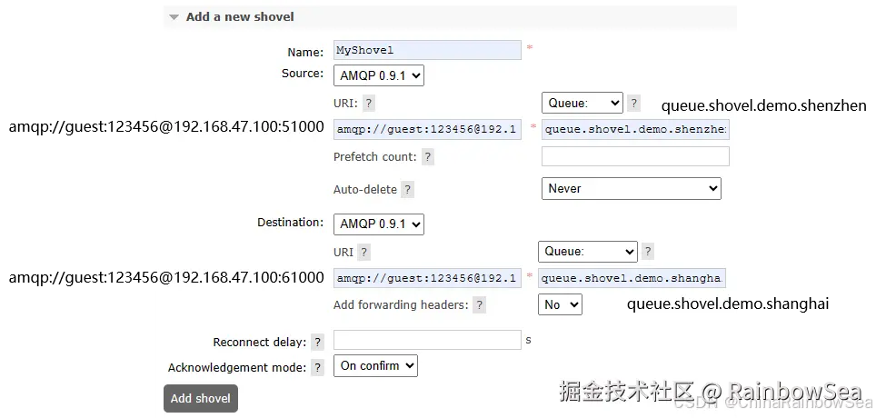Click the Prefetch count: label text
The height and width of the screenshot is (418, 876).
pyautogui.click(x=375, y=157)
